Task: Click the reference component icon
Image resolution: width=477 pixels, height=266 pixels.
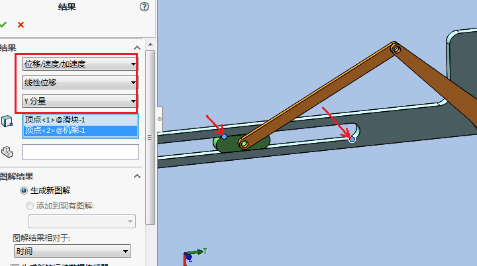Action: [7, 152]
